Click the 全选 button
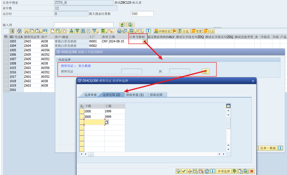The height and width of the screenshot is (175, 287). click(x=184, y=31)
